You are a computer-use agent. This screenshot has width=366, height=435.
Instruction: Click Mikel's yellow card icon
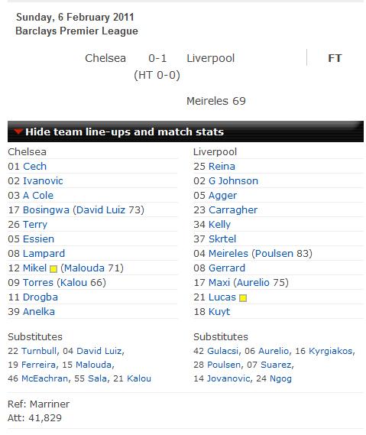pos(53,269)
